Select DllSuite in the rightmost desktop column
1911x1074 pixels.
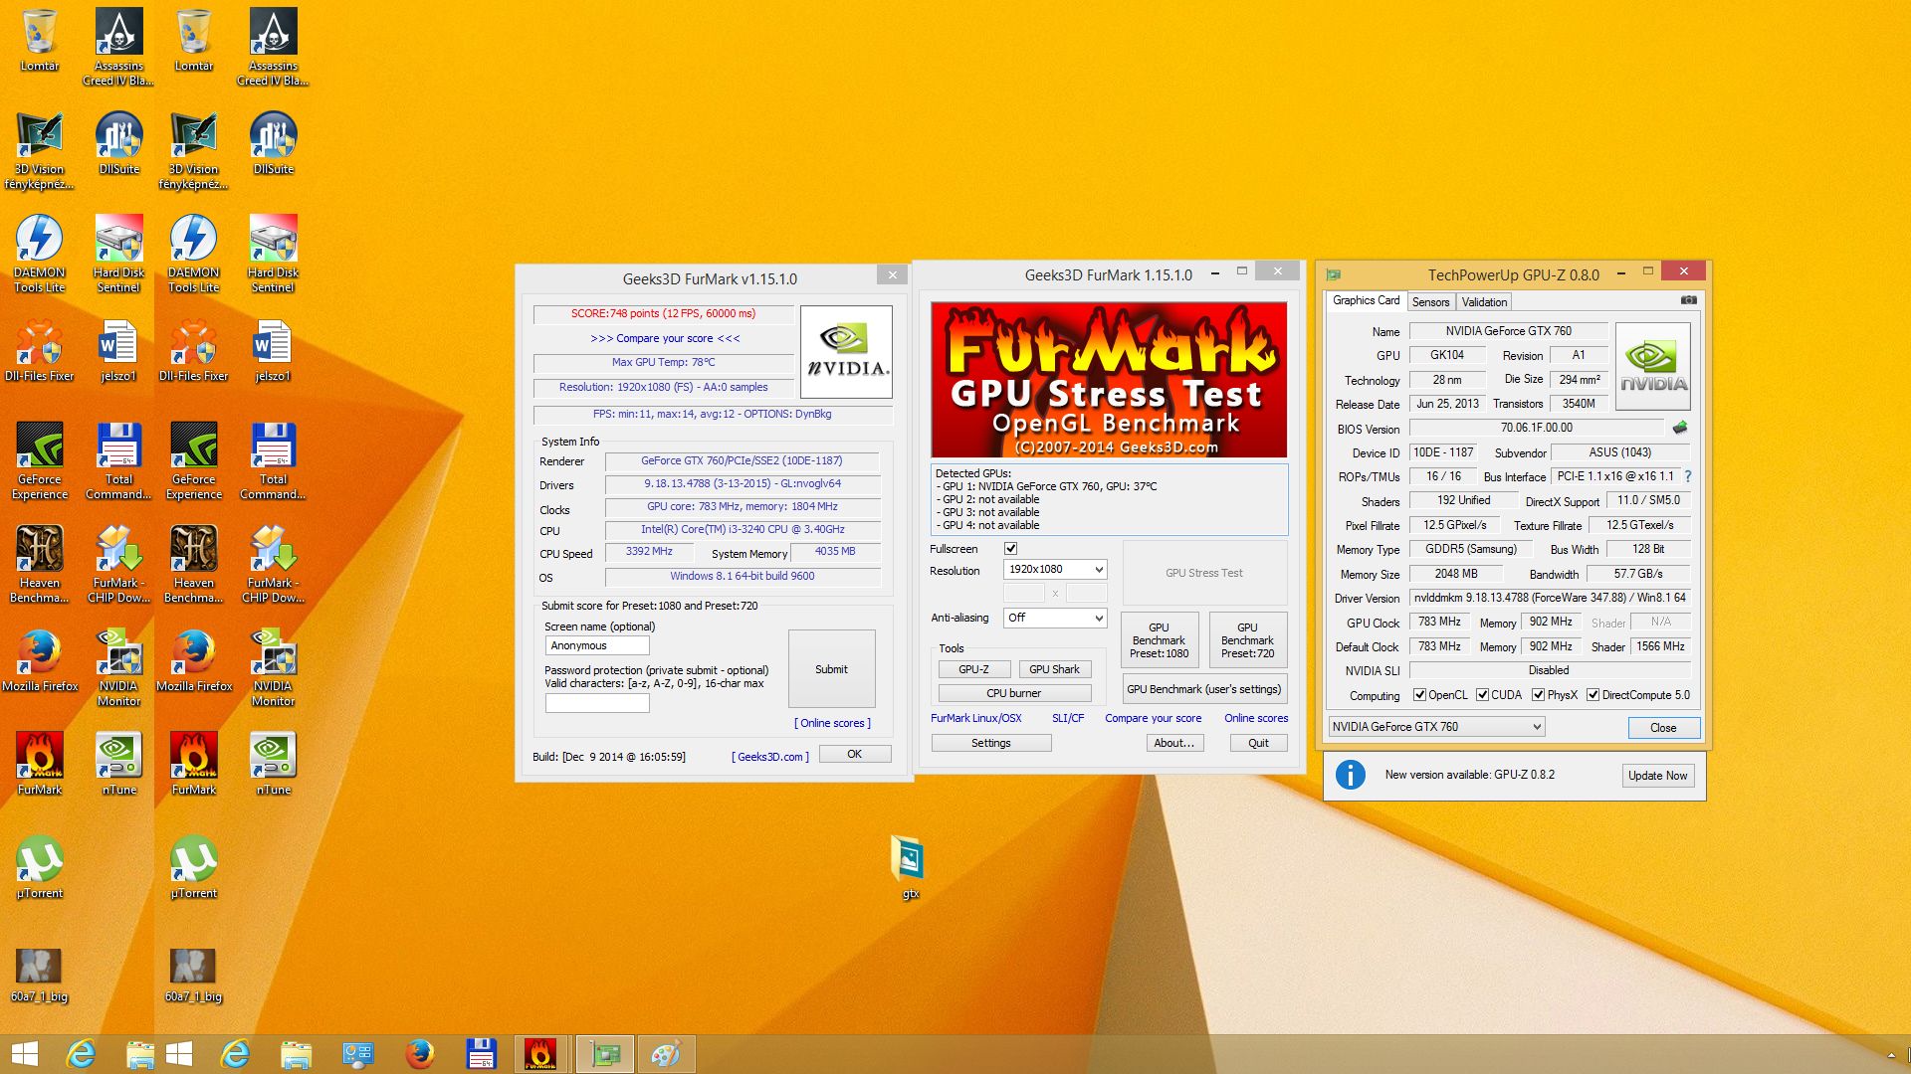[x=273, y=142]
